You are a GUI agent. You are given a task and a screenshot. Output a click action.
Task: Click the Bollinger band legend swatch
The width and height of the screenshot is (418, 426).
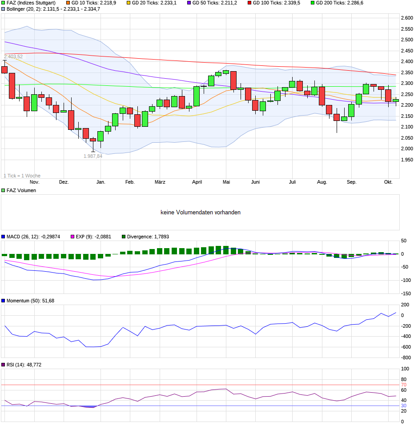click(4, 9)
